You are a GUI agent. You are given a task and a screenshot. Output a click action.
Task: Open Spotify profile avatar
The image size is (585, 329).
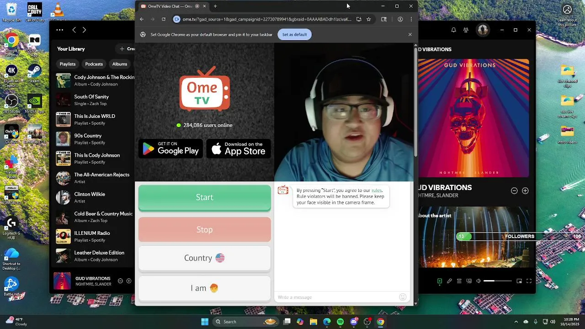click(483, 30)
